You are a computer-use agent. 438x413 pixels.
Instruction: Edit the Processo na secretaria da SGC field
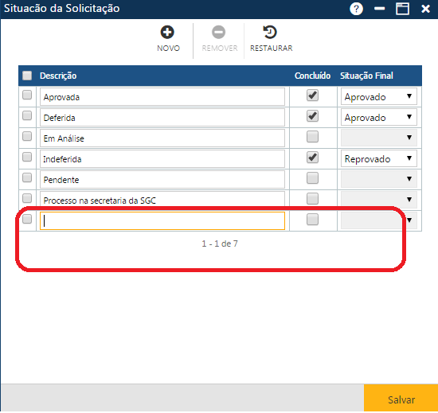click(x=162, y=200)
